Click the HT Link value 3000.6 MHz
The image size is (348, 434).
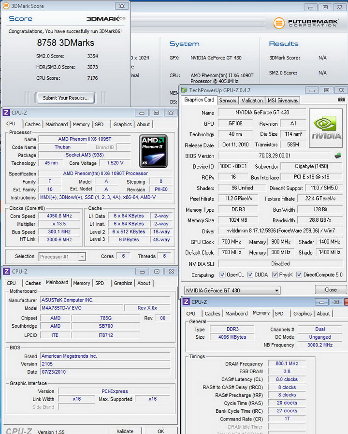[59, 239]
